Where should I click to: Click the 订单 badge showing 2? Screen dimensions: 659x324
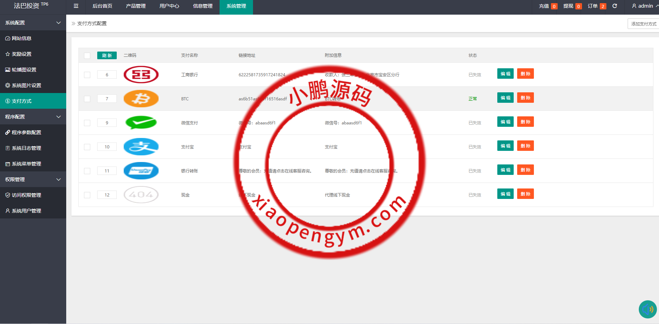click(x=603, y=6)
